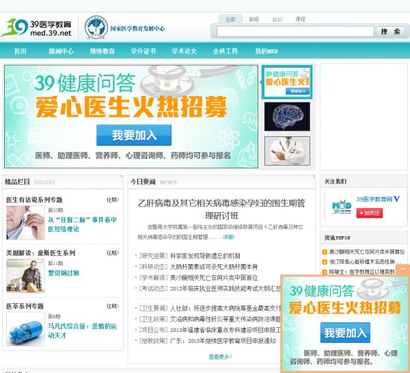The width and height of the screenshot is (410, 373).
Task: Open 全科工具 in the navigation bar
Action: 225,51
